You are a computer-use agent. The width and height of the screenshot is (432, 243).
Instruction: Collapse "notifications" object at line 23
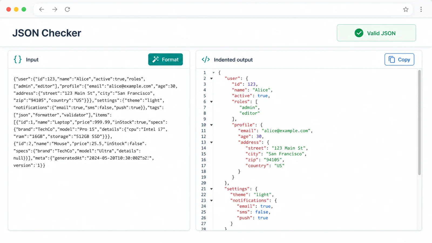coord(211,201)
